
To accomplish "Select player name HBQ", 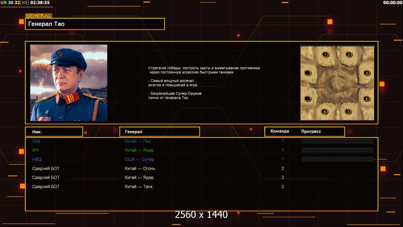I will 37,159.
